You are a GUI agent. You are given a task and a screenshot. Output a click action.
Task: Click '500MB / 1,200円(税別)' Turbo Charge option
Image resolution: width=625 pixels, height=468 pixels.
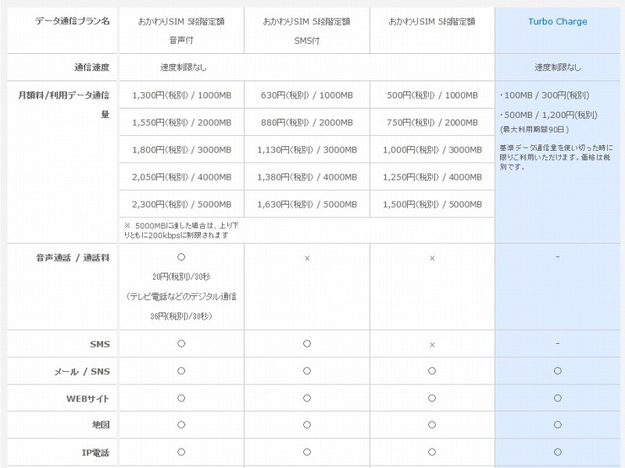click(x=548, y=115)
